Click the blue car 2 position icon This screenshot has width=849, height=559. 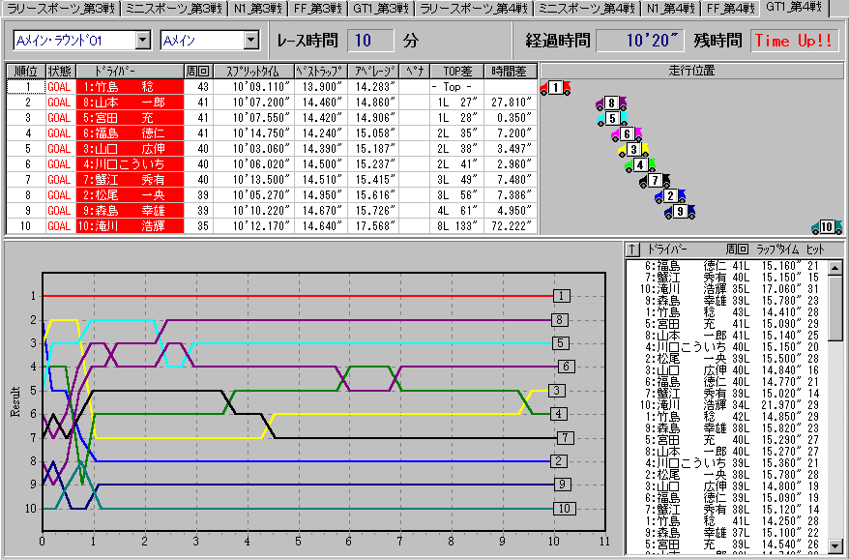[668, 196]
